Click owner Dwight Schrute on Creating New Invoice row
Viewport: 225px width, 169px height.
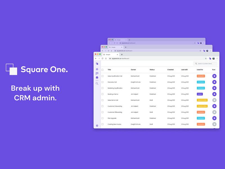click(136, 124)
